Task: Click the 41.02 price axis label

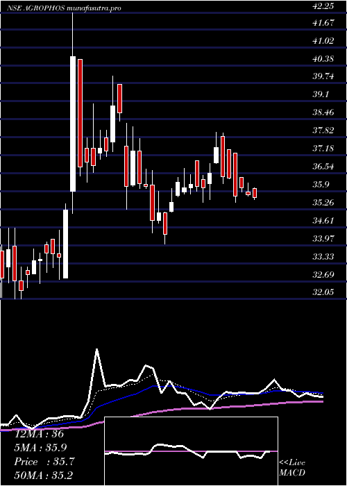Action: 323,40
